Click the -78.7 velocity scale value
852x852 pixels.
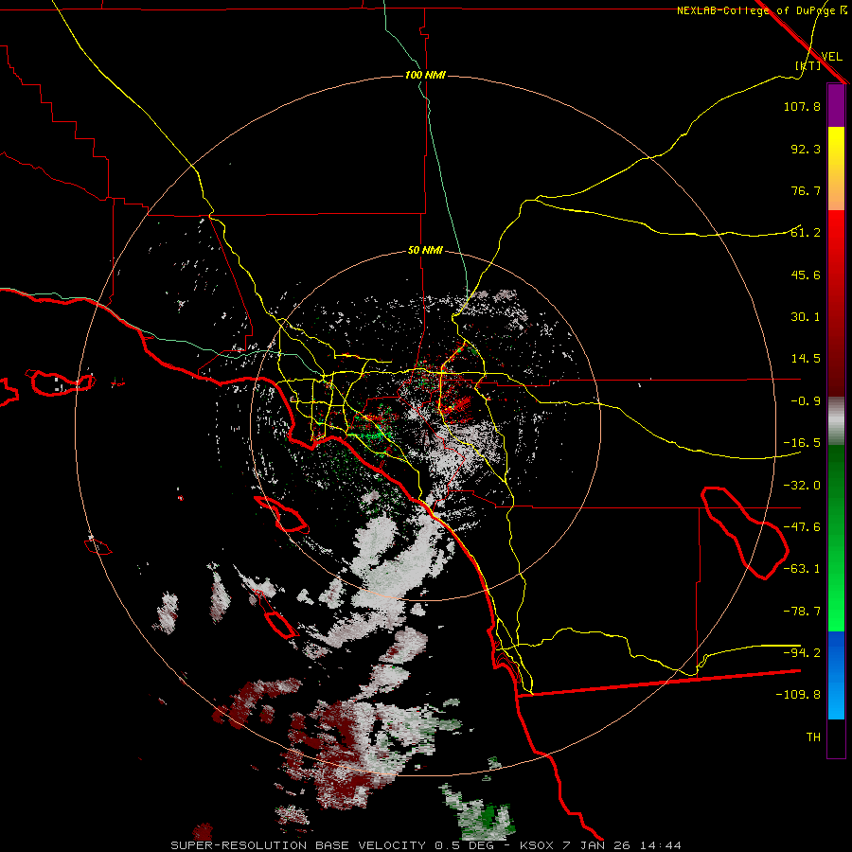click(802, 612)
